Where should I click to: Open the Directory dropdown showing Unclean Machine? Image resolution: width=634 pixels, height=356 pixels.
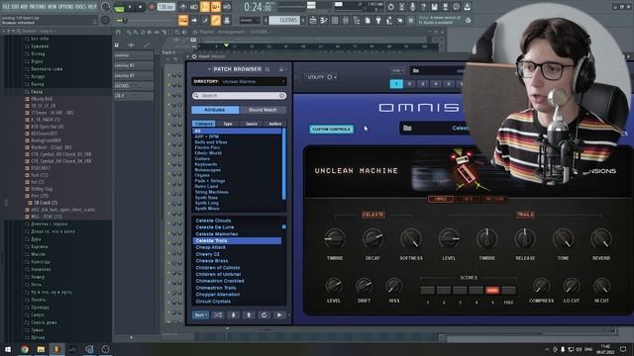point(240,81)
